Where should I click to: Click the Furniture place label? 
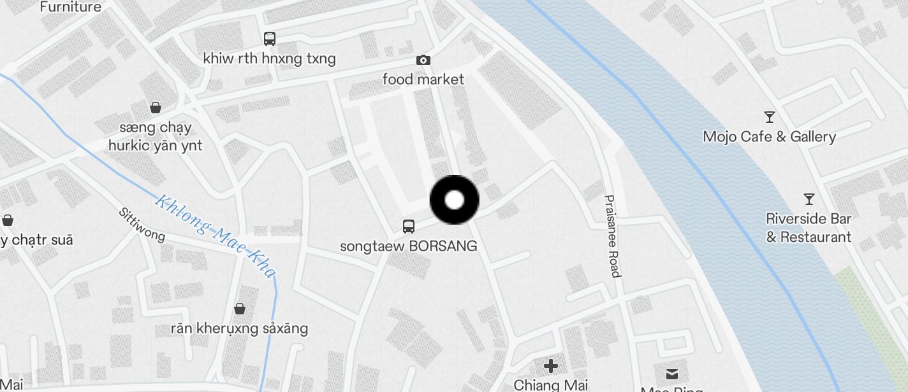71,7
